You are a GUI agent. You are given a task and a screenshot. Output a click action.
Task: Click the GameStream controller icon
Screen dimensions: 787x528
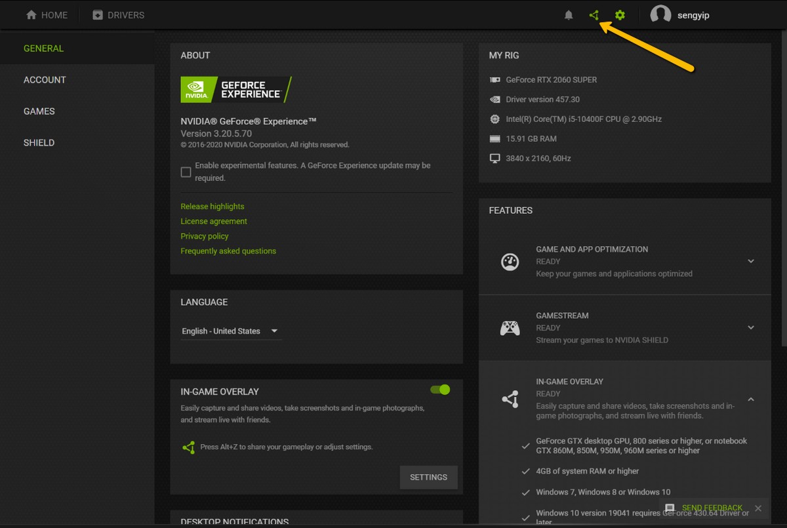pyautogui.click(x=510, y=328)
